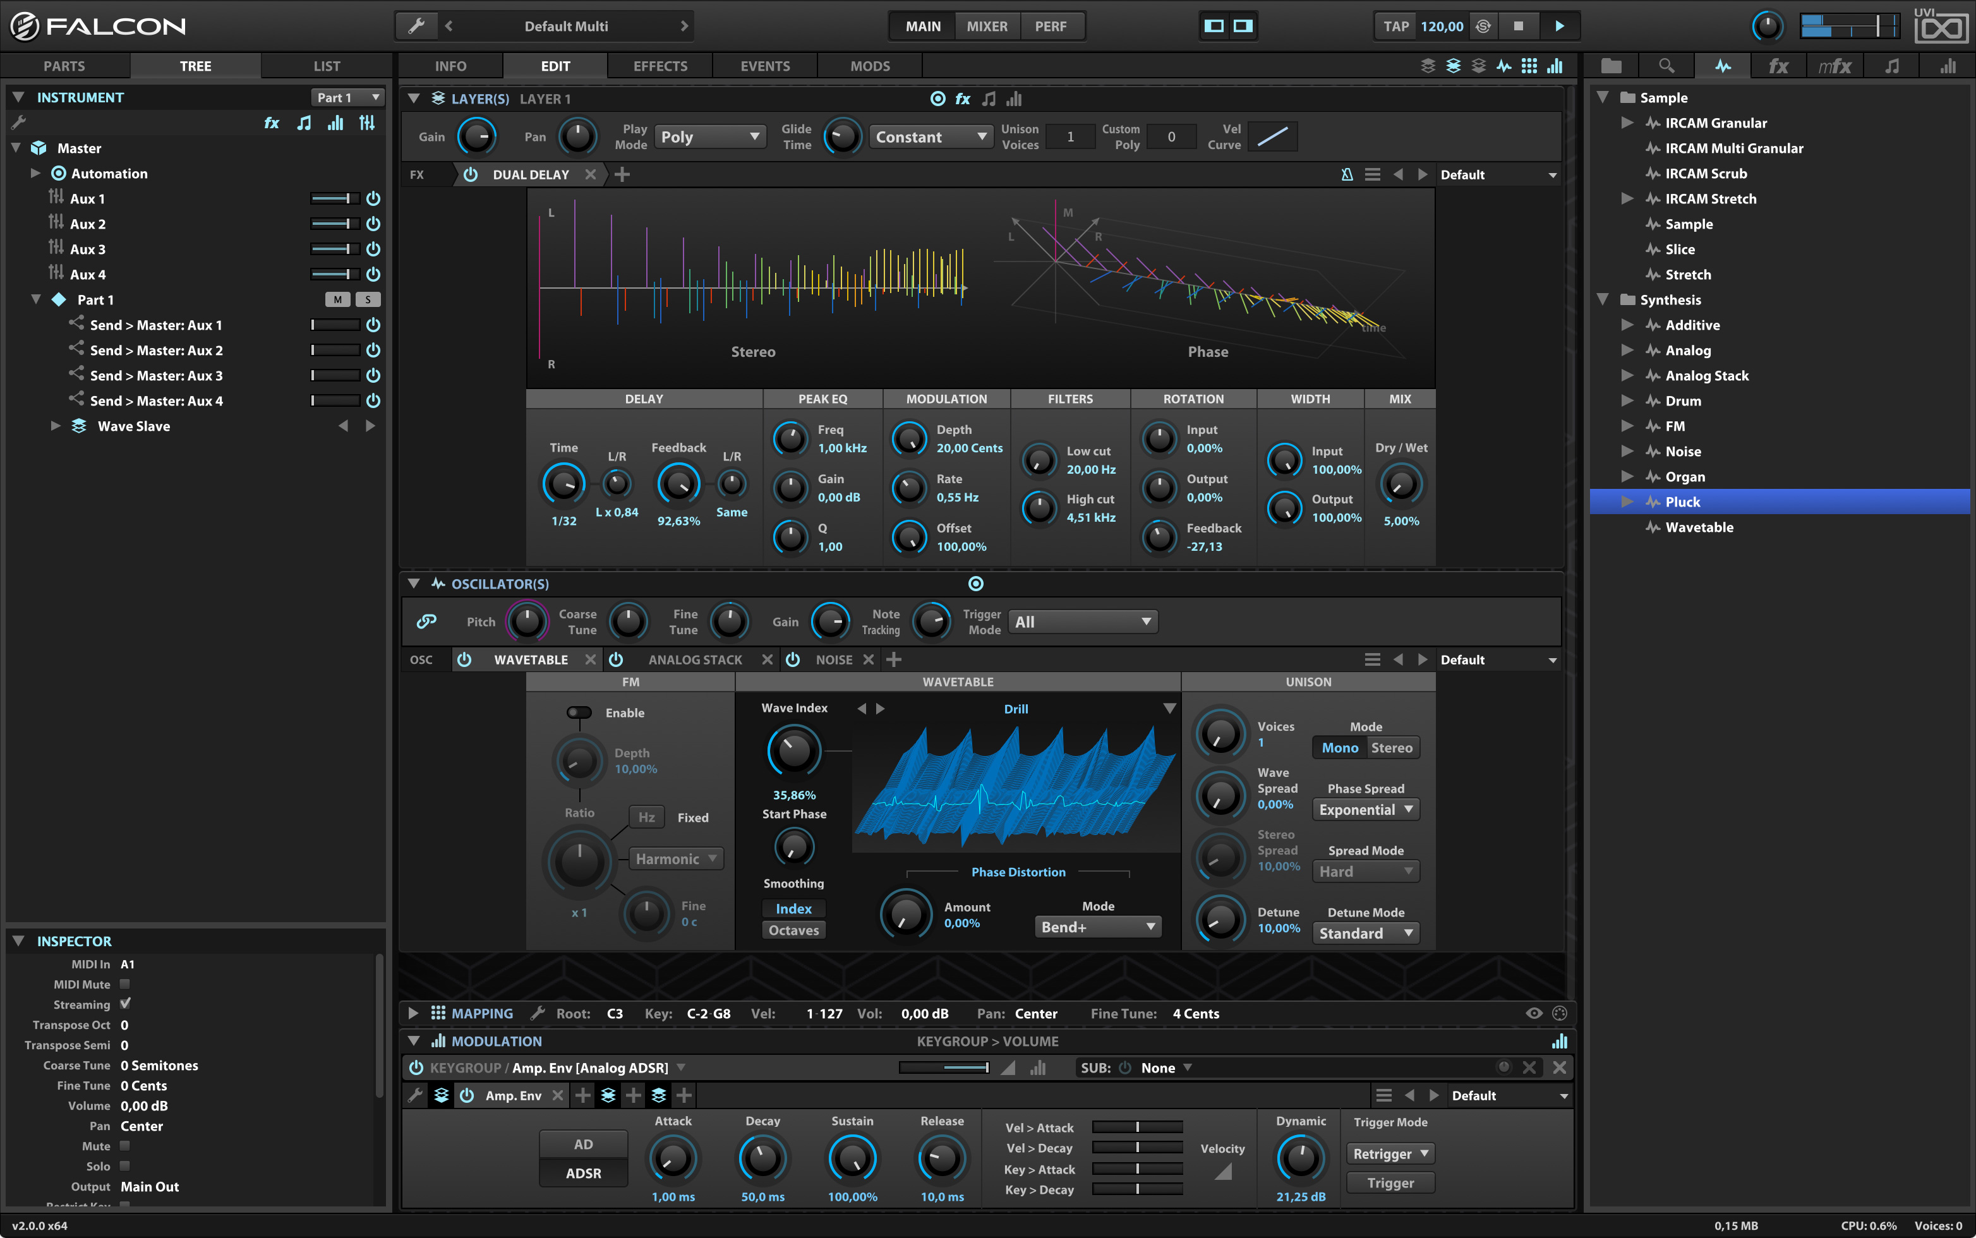
Task: Click the Unison Voices number field
Action: (x=1069, y=136)
